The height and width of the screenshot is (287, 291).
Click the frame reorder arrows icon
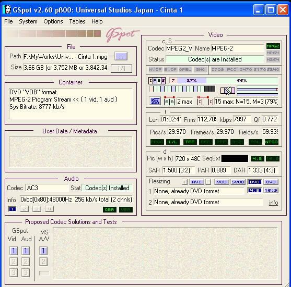tap(228, 91)
